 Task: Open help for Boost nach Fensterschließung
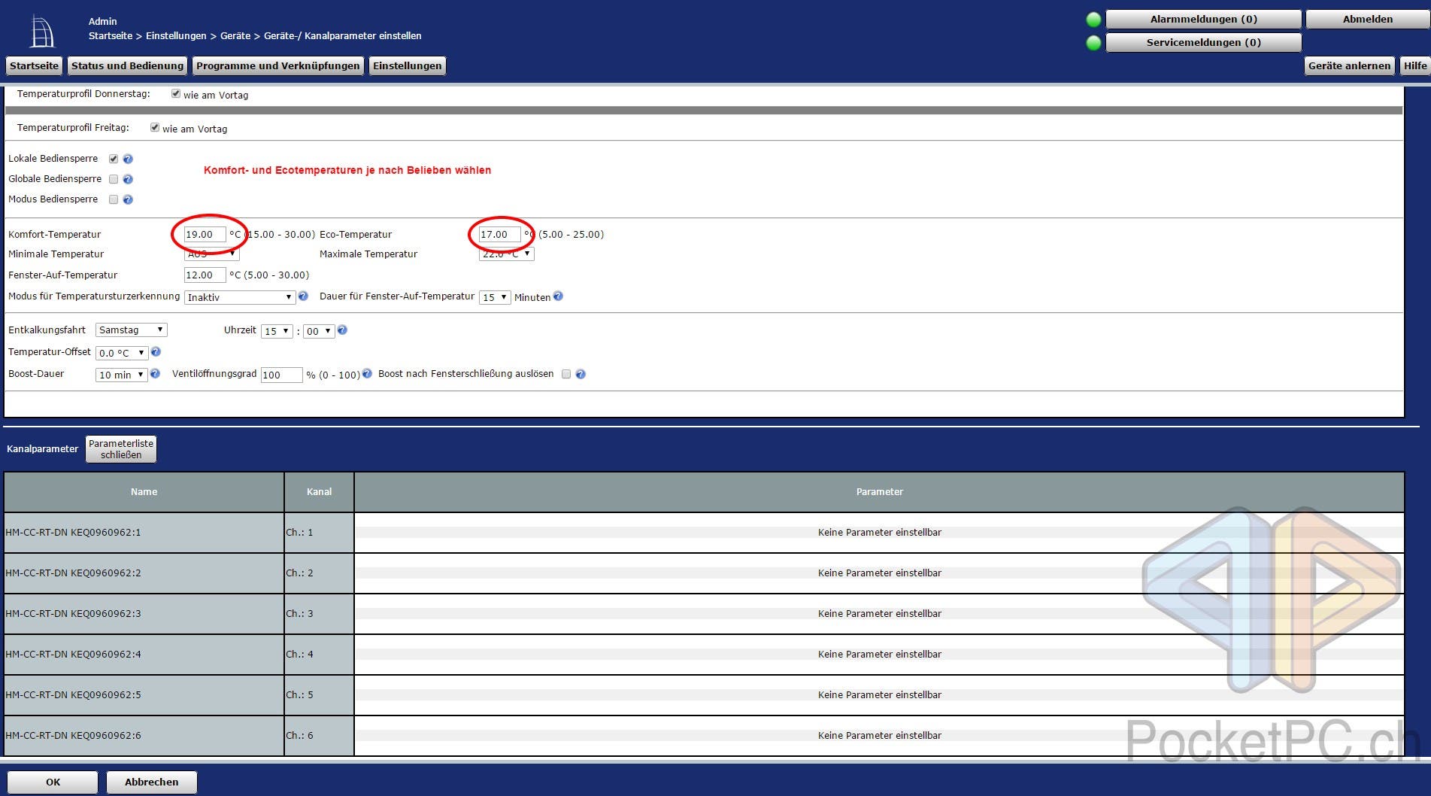click(x=581, y=374)
